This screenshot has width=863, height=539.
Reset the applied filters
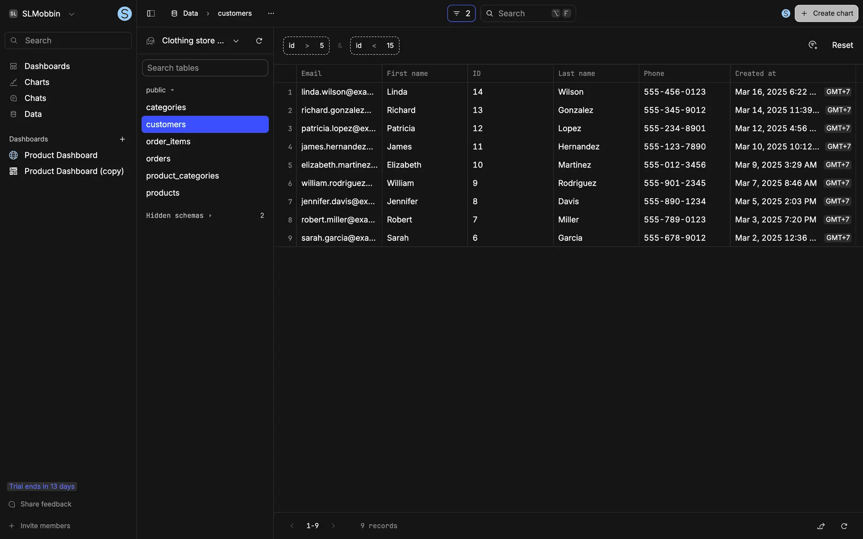(842, 45)
